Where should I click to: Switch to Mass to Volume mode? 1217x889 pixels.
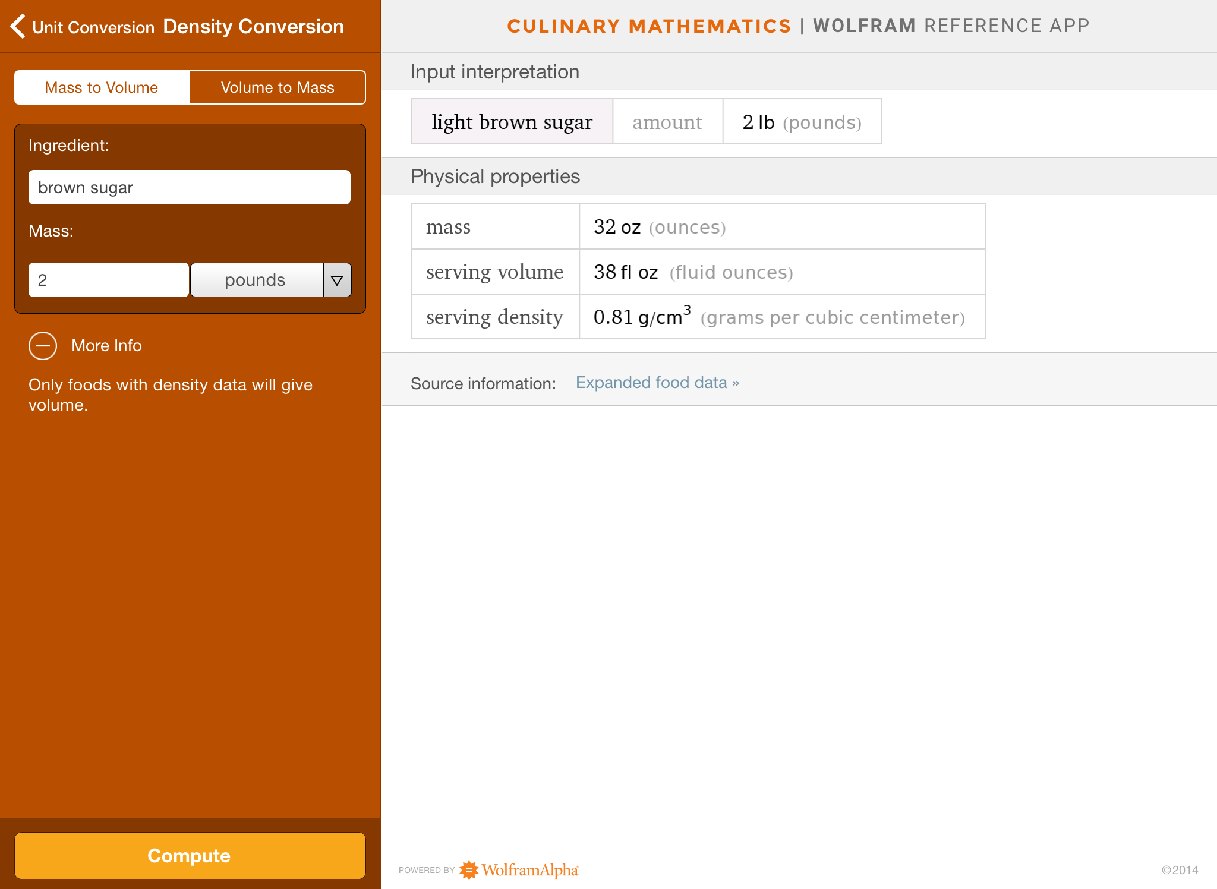coord(102,87)
